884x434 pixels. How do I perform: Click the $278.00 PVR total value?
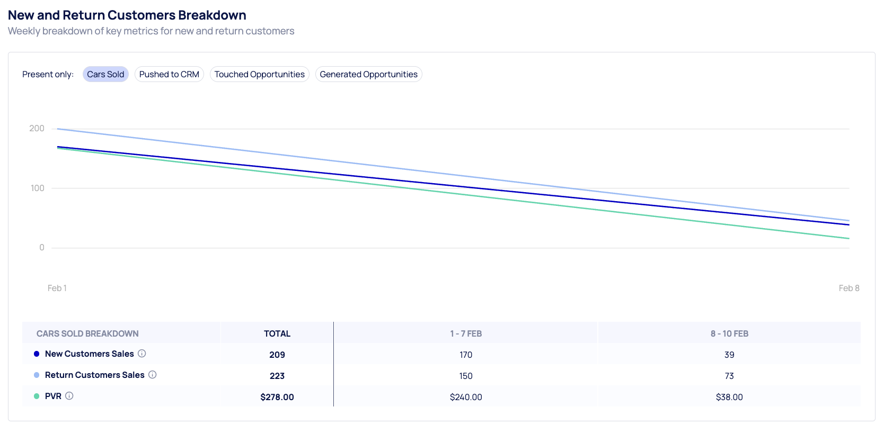[x=277, y=397]
